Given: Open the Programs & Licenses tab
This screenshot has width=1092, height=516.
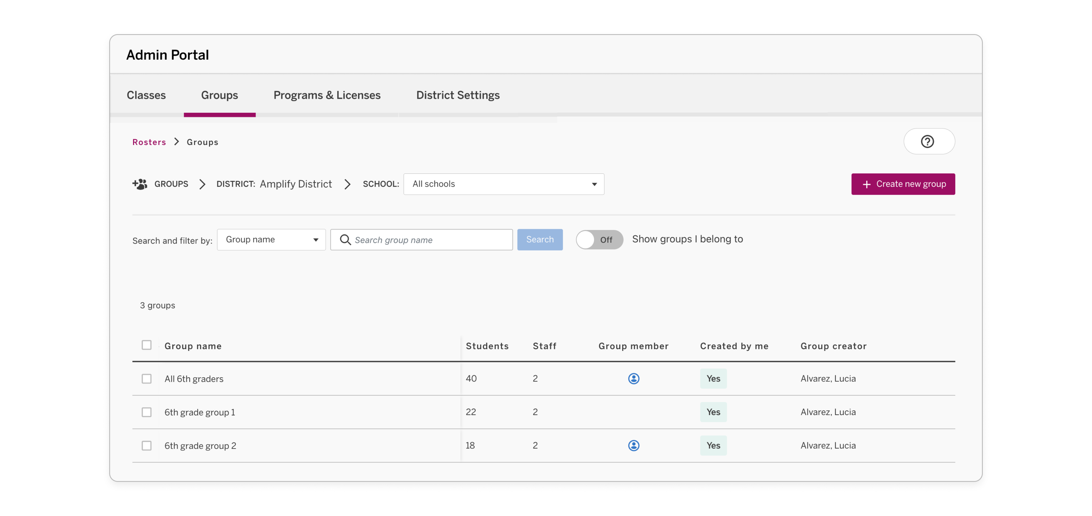Looking at the screenshot, I should click(327, 95).
